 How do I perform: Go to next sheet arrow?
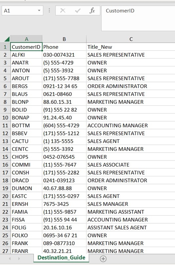(19, 259)
